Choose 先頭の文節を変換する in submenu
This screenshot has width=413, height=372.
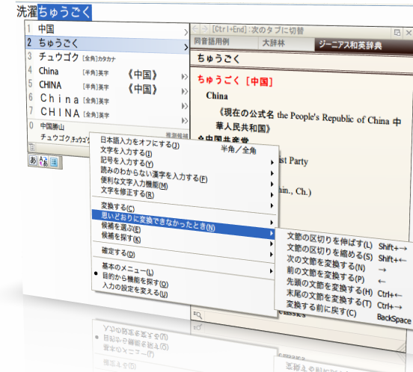(329, 287)
